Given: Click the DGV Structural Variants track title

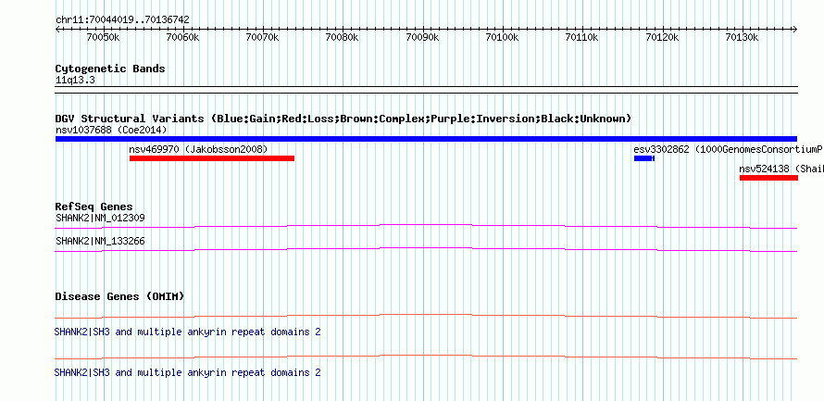Looking at the screenshot, I should coord(343,119).
